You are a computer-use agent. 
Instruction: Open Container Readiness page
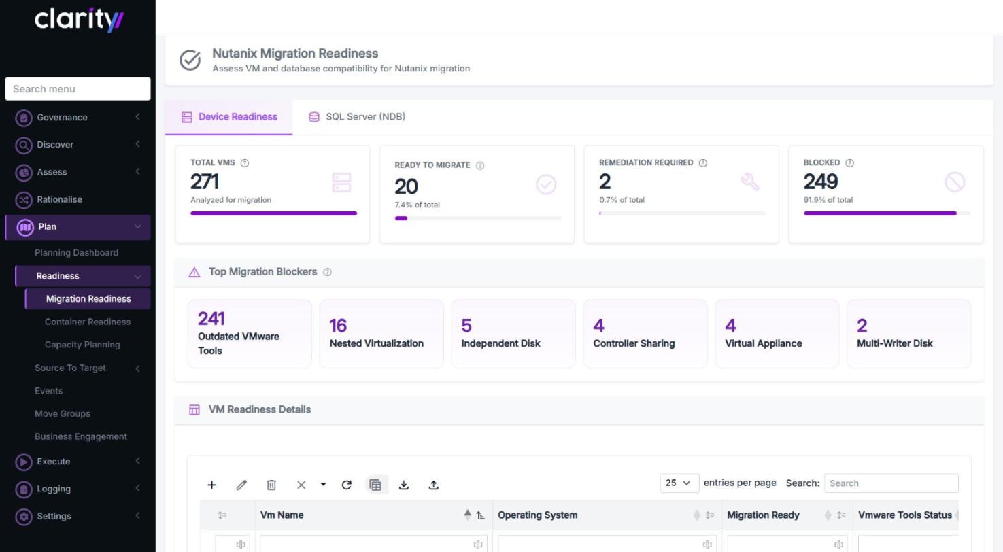[88, 322]
